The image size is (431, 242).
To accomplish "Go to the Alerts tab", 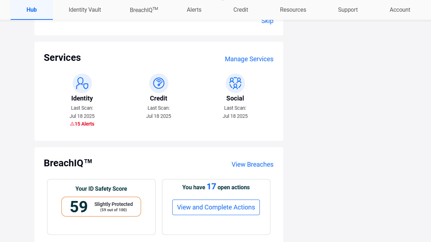I will pos(194,10).
